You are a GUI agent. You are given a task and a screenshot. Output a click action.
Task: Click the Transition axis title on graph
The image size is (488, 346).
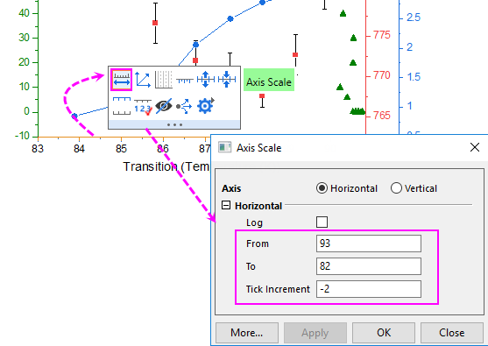click(x=166, y=167)
